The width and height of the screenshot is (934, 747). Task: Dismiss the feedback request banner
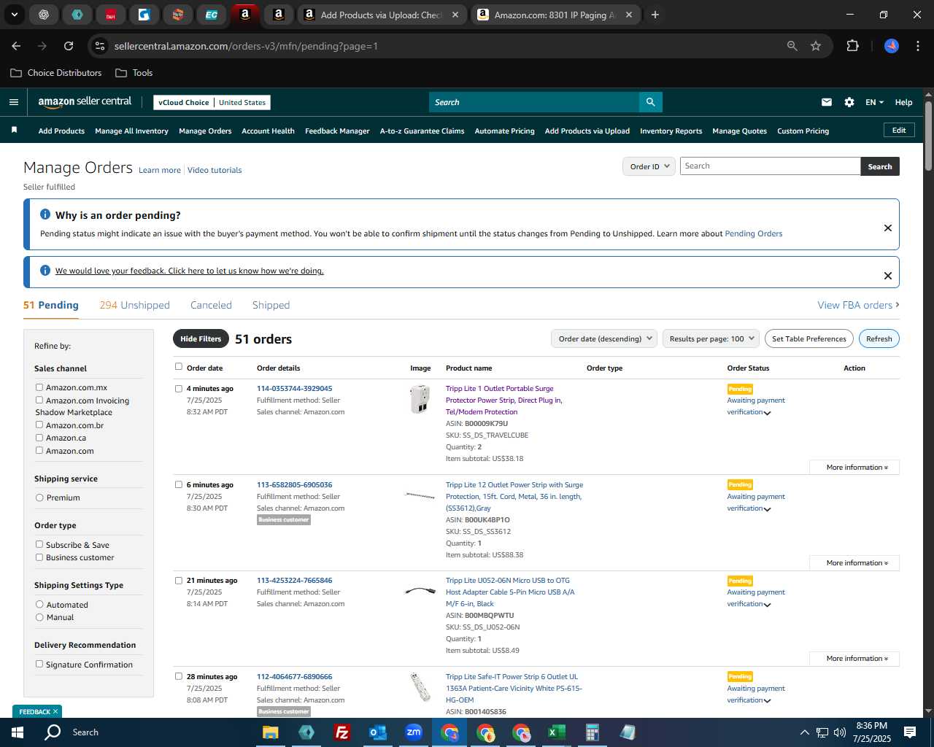pyautogui.click(x=888, y=276)
